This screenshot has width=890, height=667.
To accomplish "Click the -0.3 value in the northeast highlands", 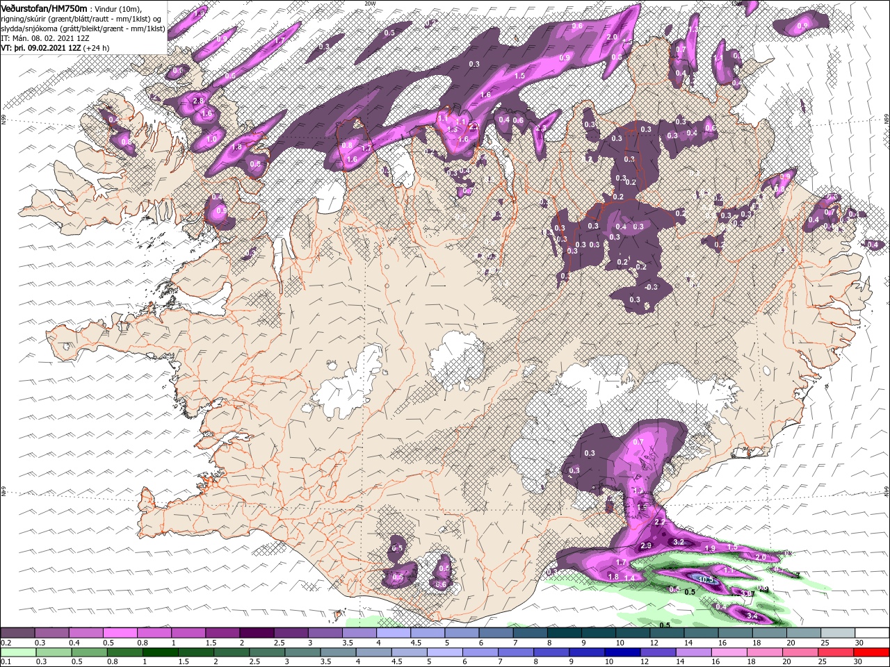I will pyautogui.click(x=651, y=287).
